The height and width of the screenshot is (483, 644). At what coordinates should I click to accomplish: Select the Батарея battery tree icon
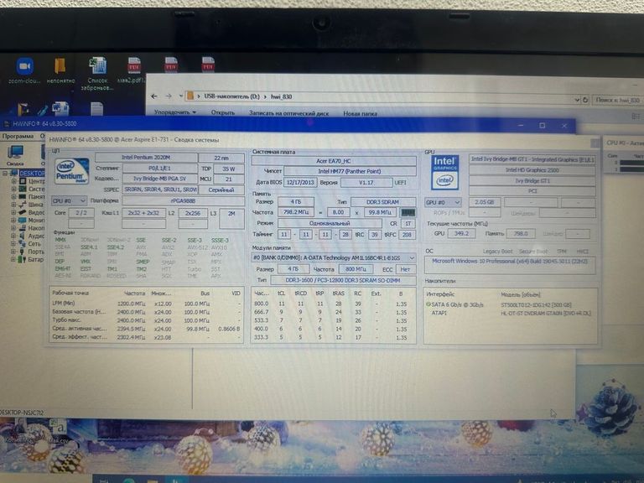(23, 259)
